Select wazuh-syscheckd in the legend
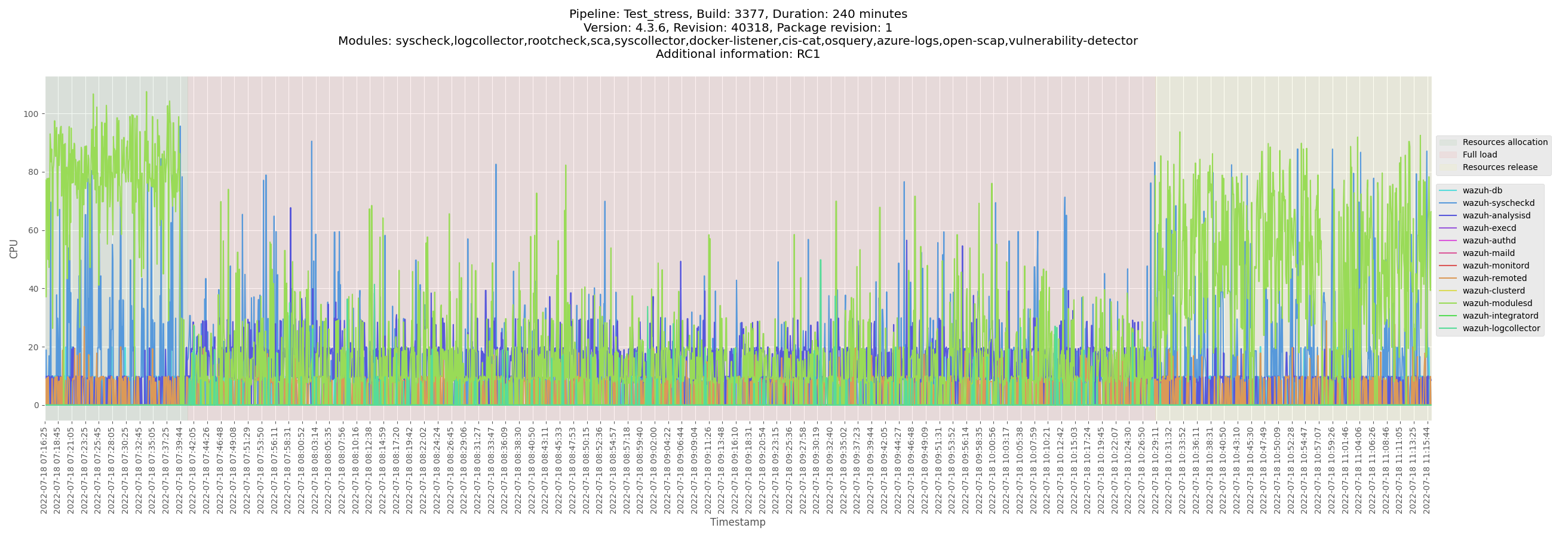This screenshot has width=1553, height=537. 1490,203
